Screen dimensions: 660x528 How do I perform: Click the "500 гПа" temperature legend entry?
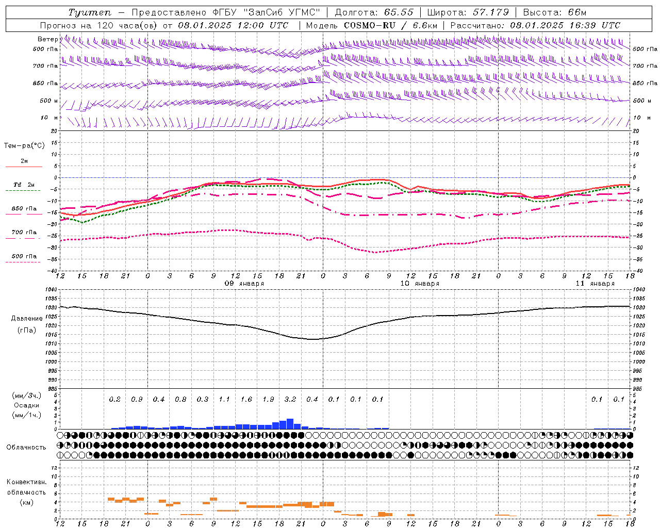click(24, 256)
